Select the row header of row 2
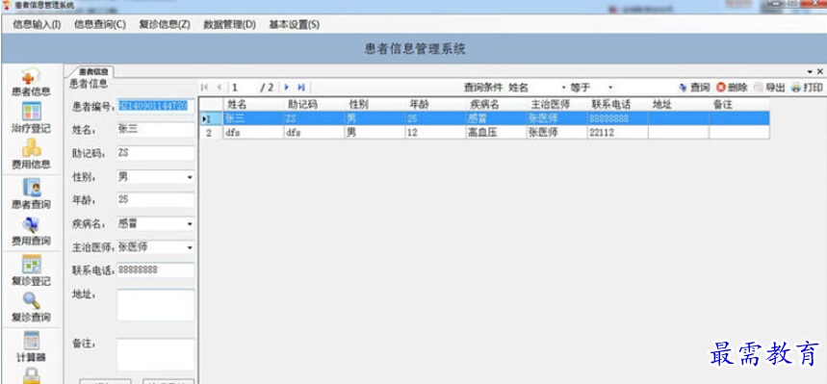This screenshot has width=827, height=384. 212,133
